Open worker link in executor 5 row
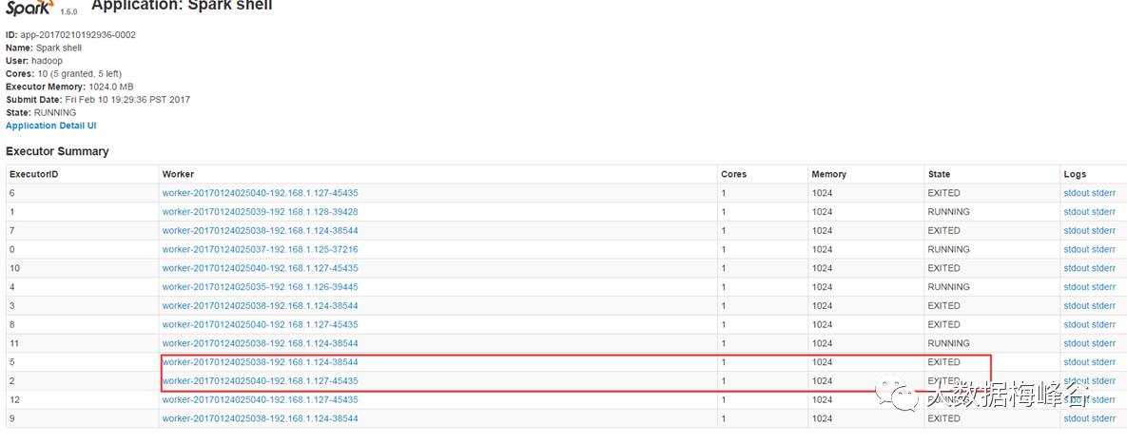The height and width of the screenshot is (444, 1127). tap(261, 362)
